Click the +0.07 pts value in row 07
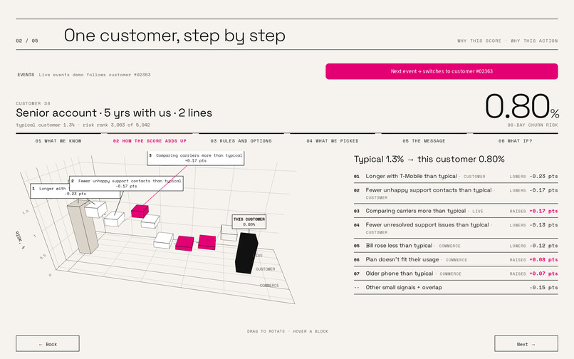Viewport: 574px width, 359px height. tap(543, 274)
